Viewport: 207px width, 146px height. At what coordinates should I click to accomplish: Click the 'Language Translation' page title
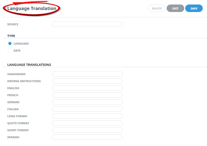click(32, 9)
